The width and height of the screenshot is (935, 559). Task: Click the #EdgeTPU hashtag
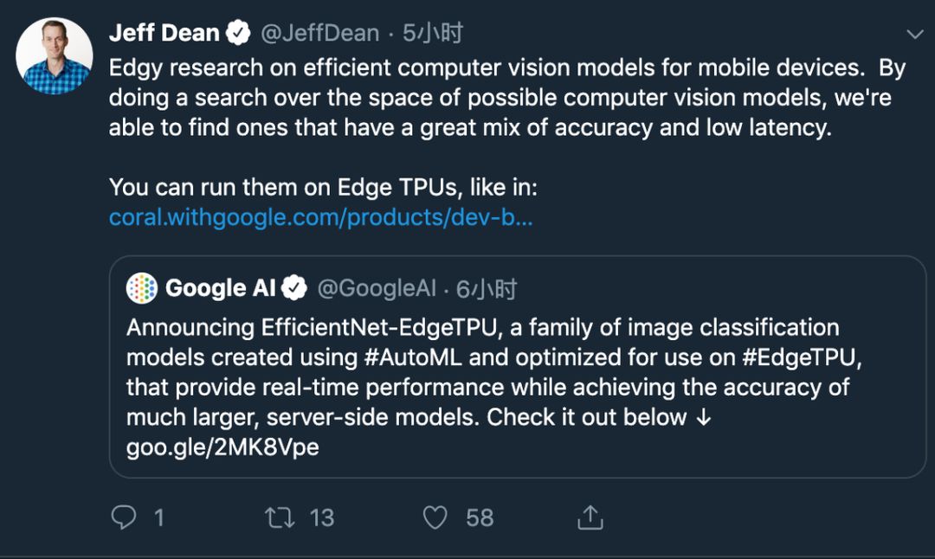point(799,357)
